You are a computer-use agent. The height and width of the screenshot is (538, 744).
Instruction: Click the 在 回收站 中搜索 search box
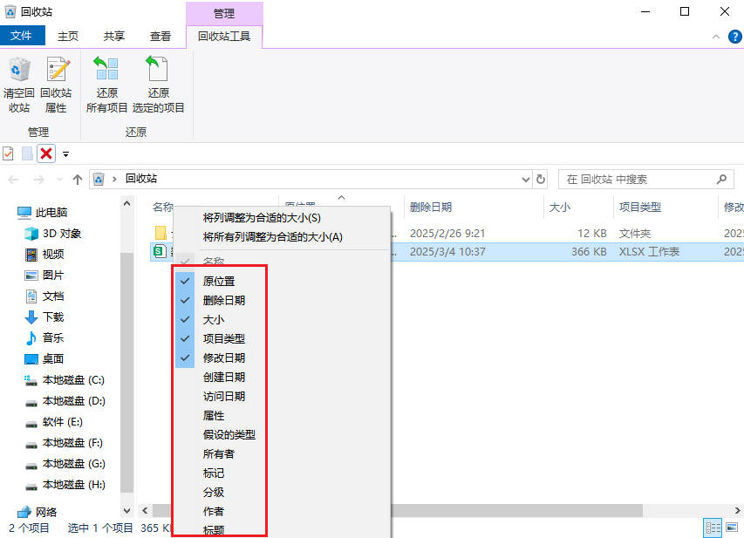637,180
